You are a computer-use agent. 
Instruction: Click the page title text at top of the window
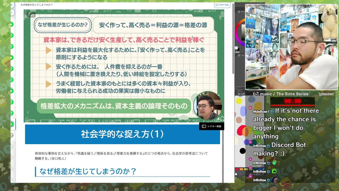tap(37, 5)
